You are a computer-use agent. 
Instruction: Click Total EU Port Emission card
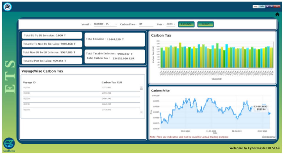(x=52, y=61)
